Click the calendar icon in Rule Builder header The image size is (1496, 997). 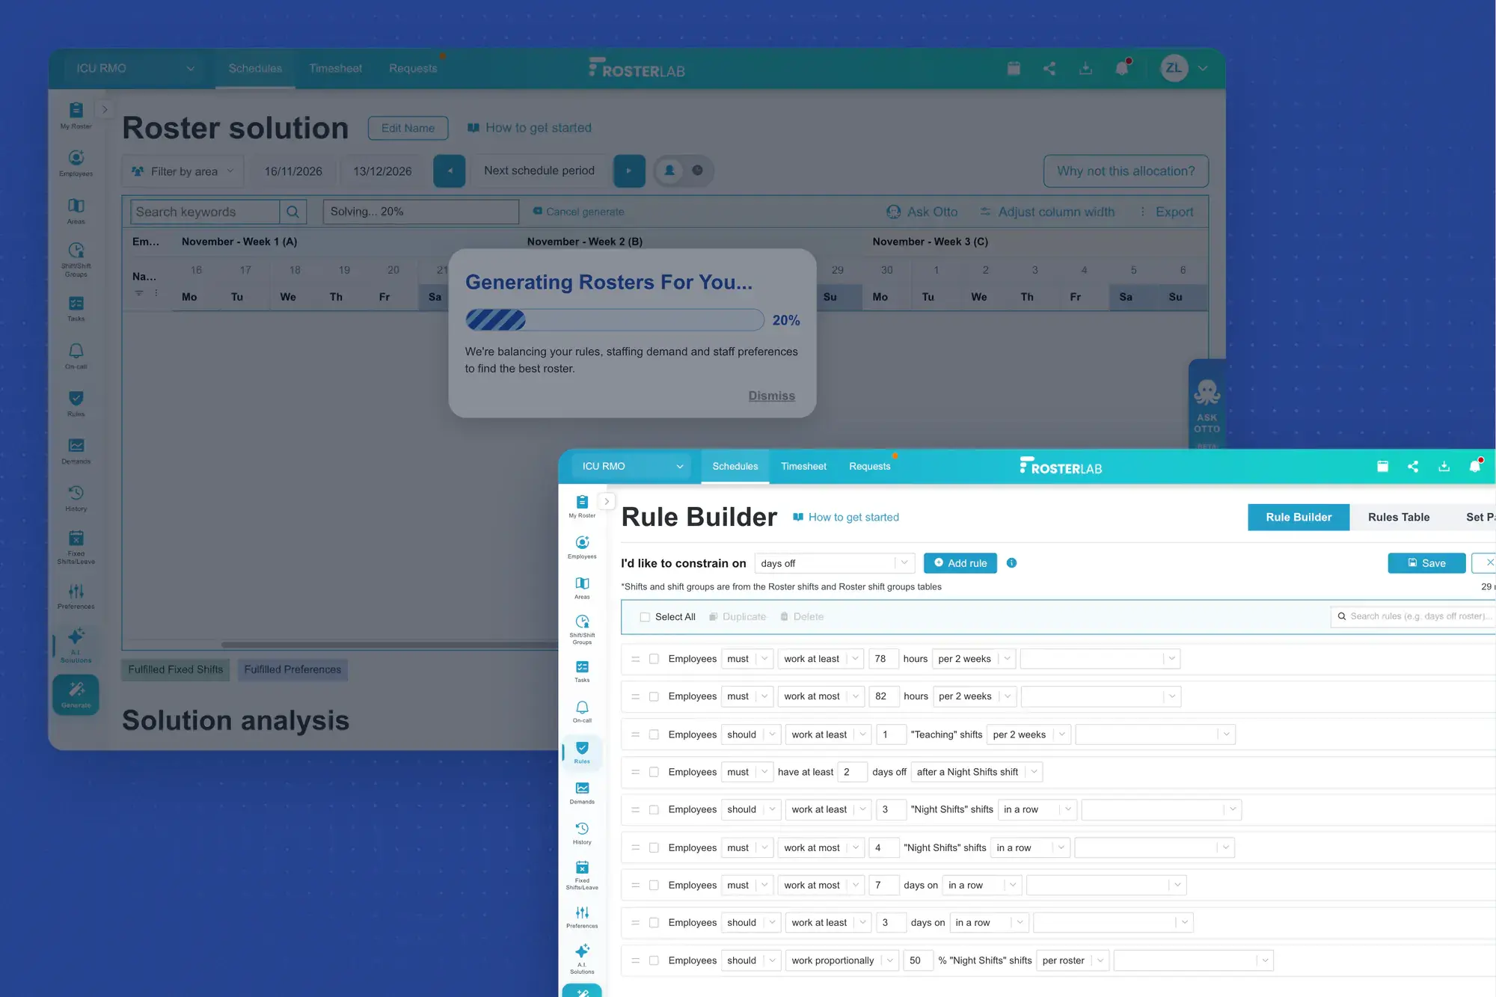[1382, 466]
